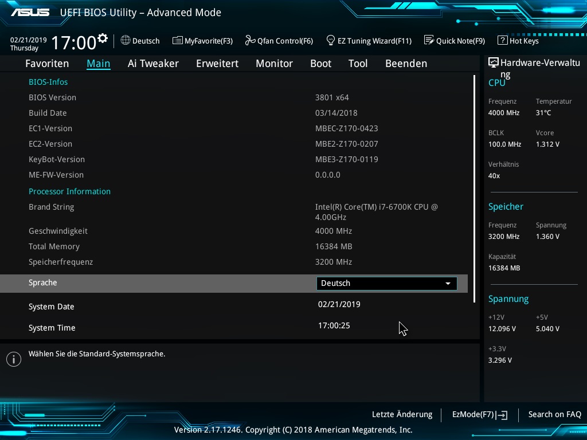Click the System Time label
Viewport: 587px width, 440px height.
[x=52, y=328]
